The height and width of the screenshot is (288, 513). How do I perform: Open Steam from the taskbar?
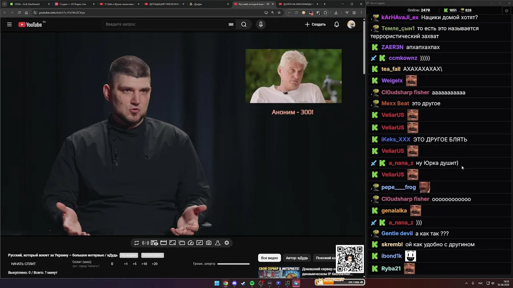(x=243, y=283)
